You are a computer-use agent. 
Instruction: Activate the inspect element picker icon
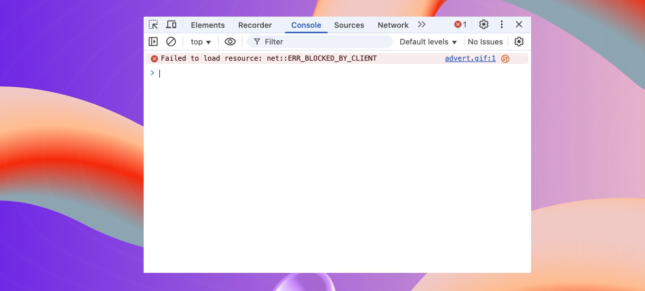tap(153, 25)
